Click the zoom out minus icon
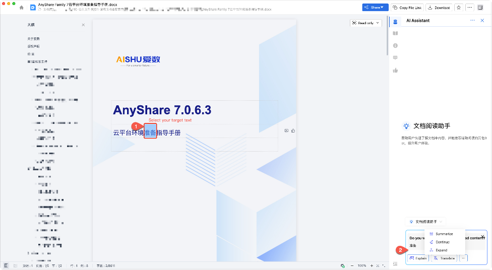The width and height of the screenshot is (492, 270). click(x=351, y=265)
